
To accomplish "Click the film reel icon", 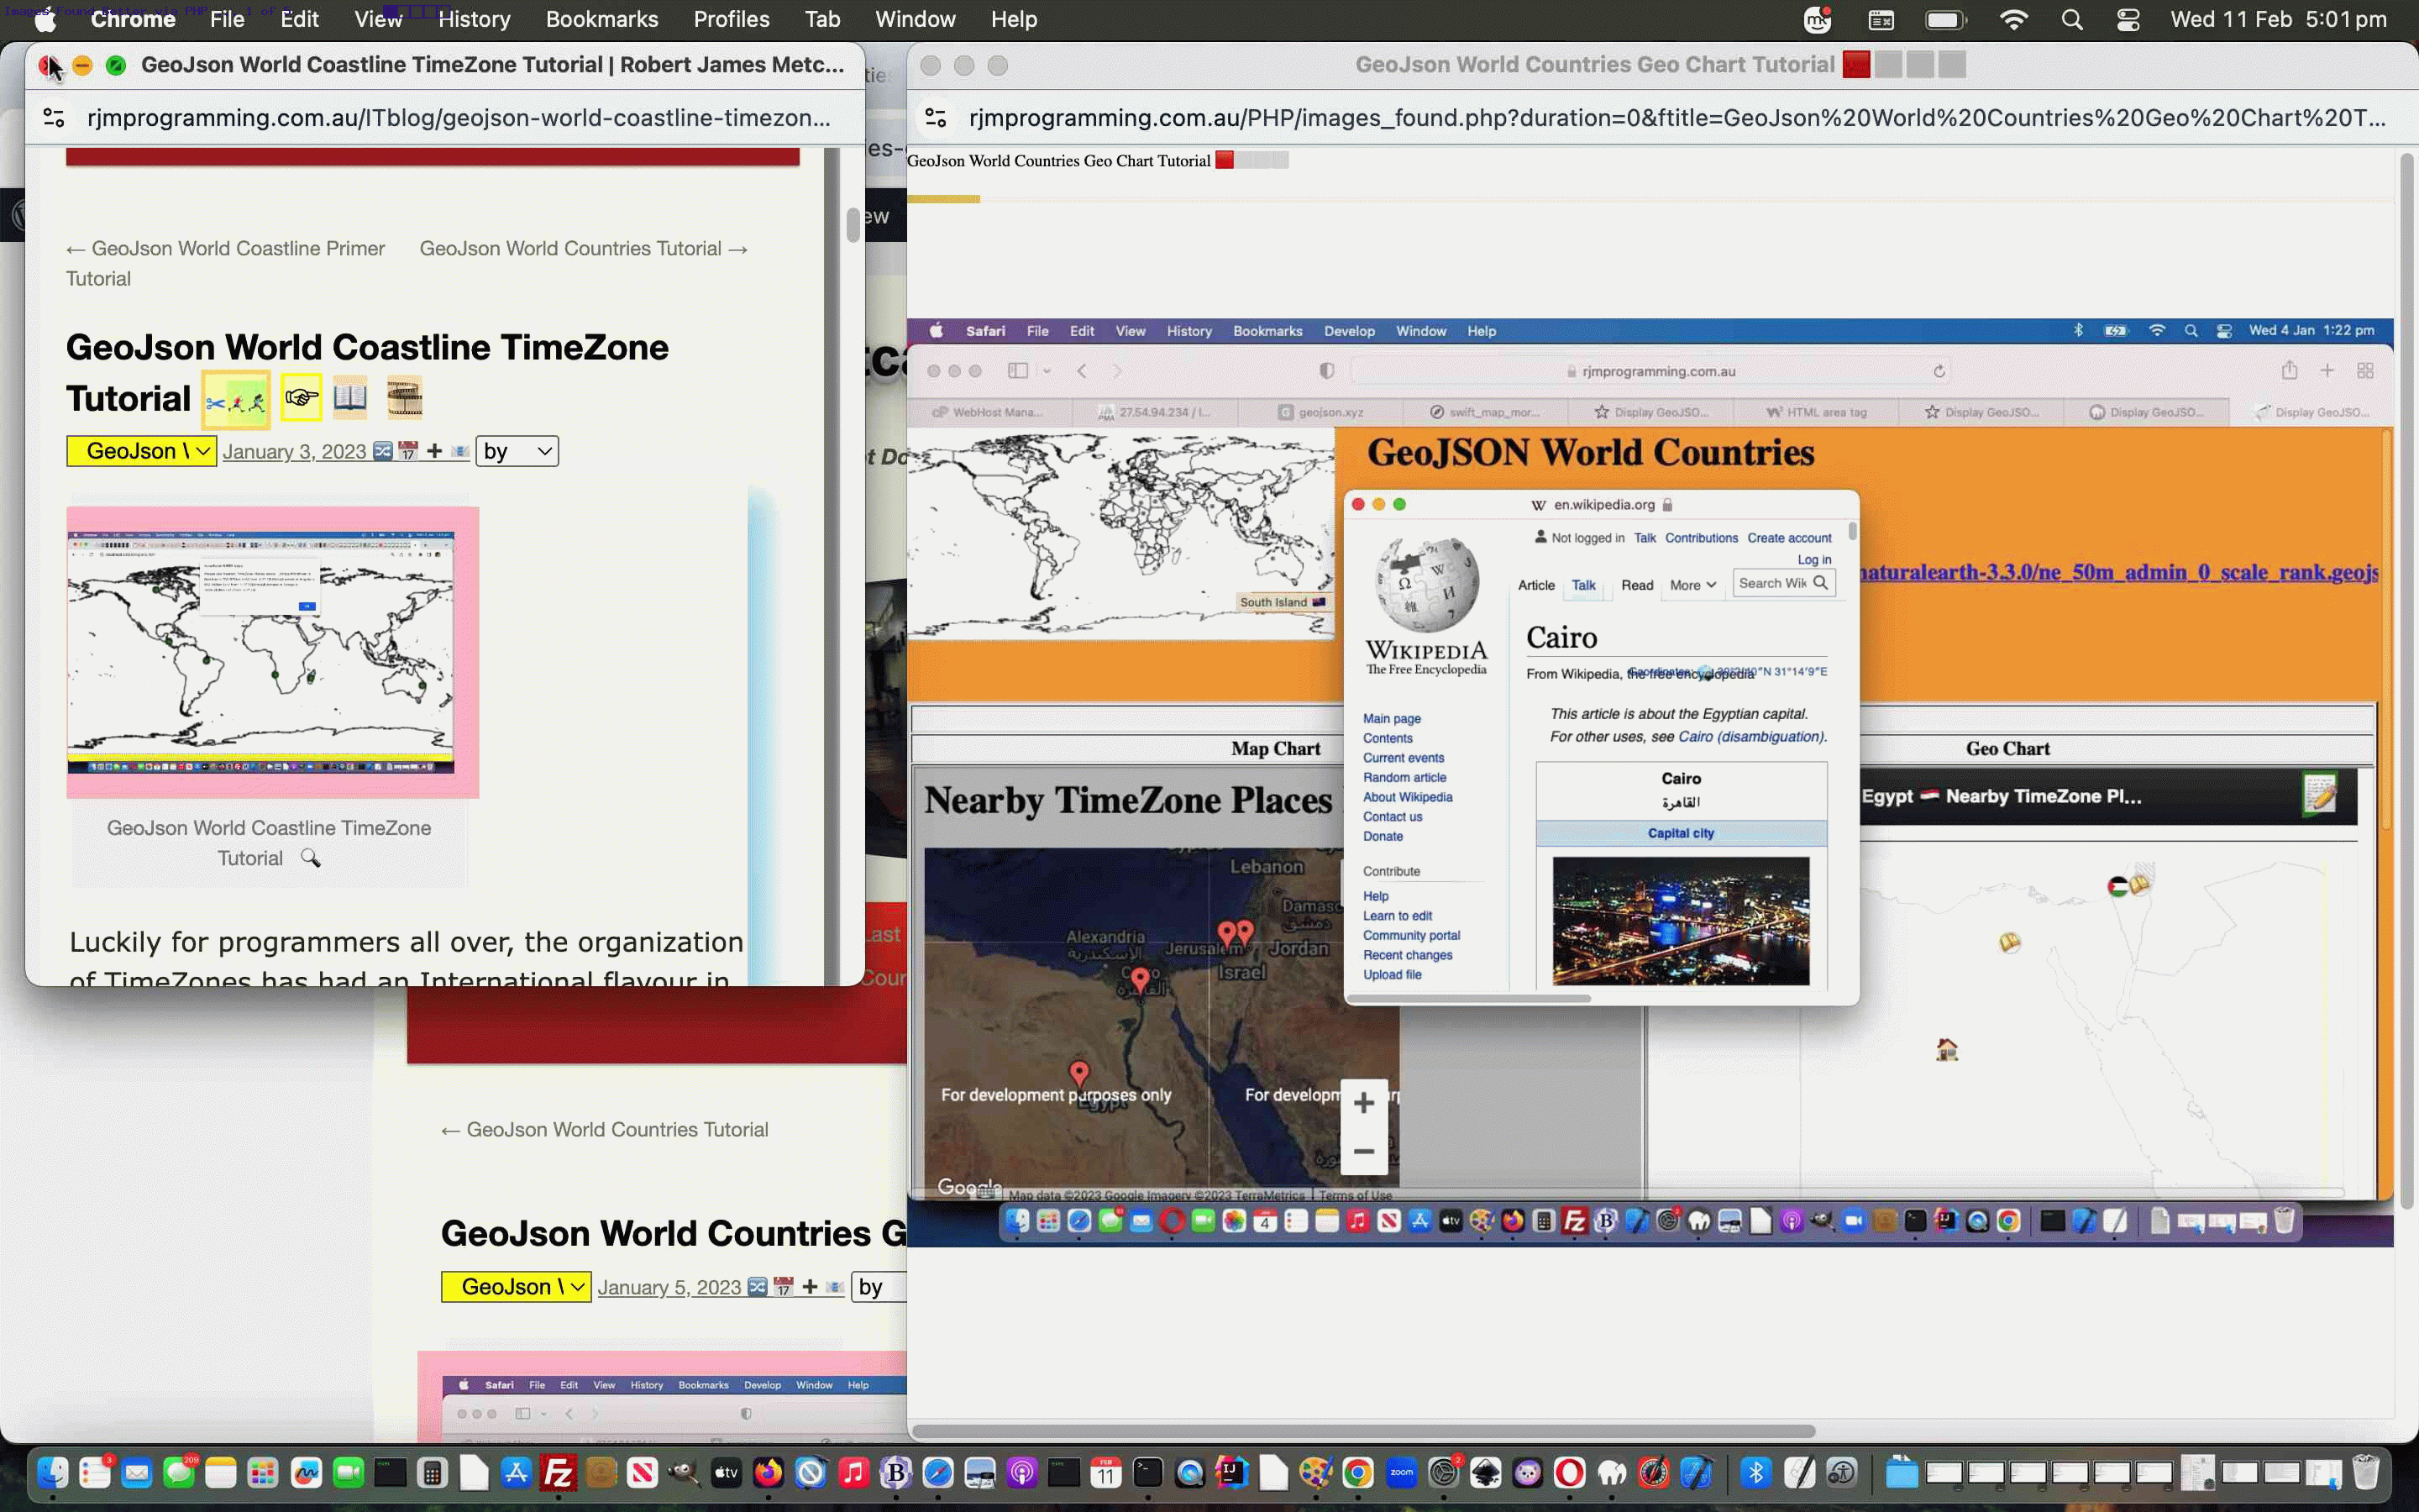I will pyautogui.click(x=405, y=398).
